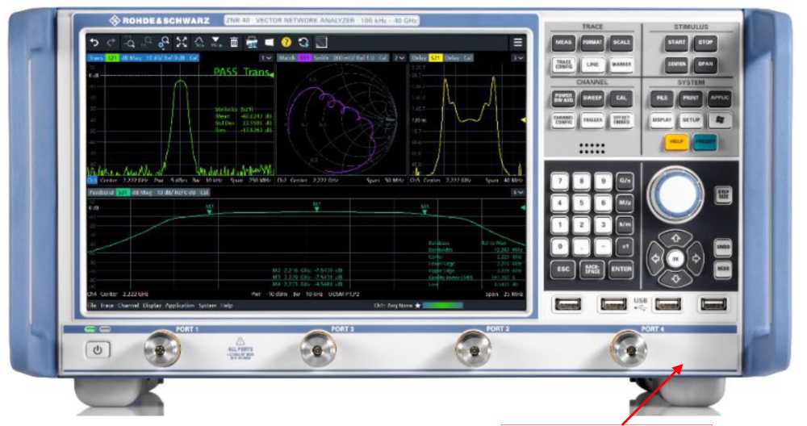Open help via the yellow question mark icon
Screen dimensions: 807x426
point(286,42)
